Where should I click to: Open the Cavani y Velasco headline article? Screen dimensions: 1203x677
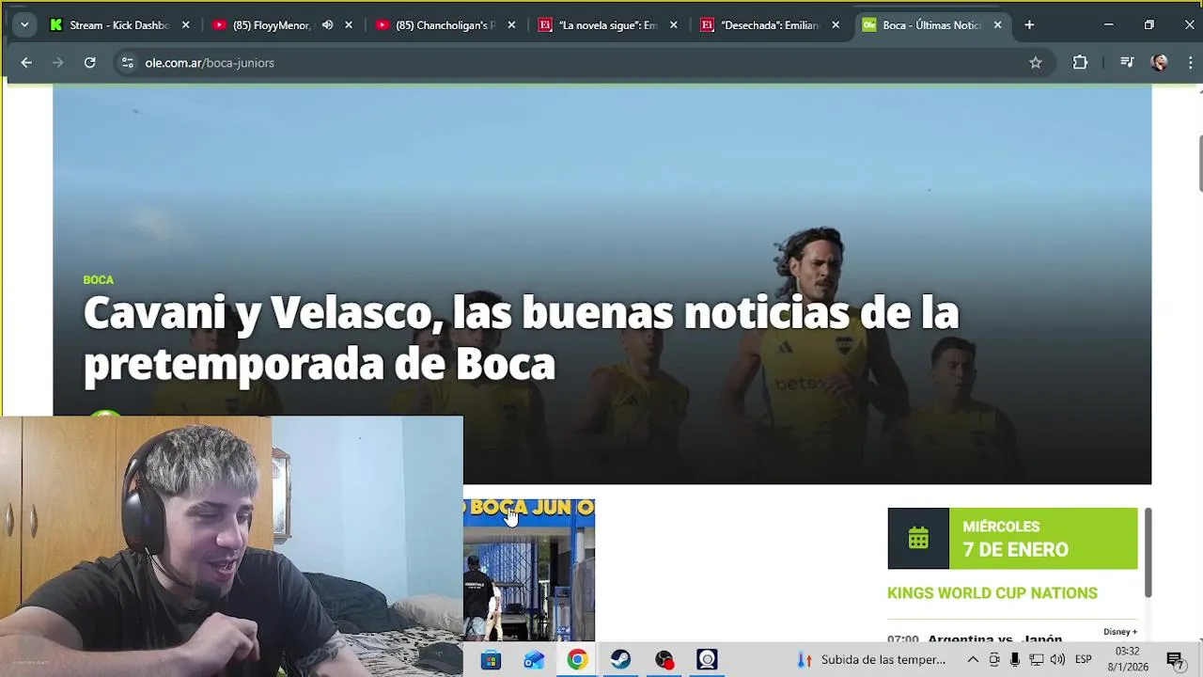pos(521,338)
